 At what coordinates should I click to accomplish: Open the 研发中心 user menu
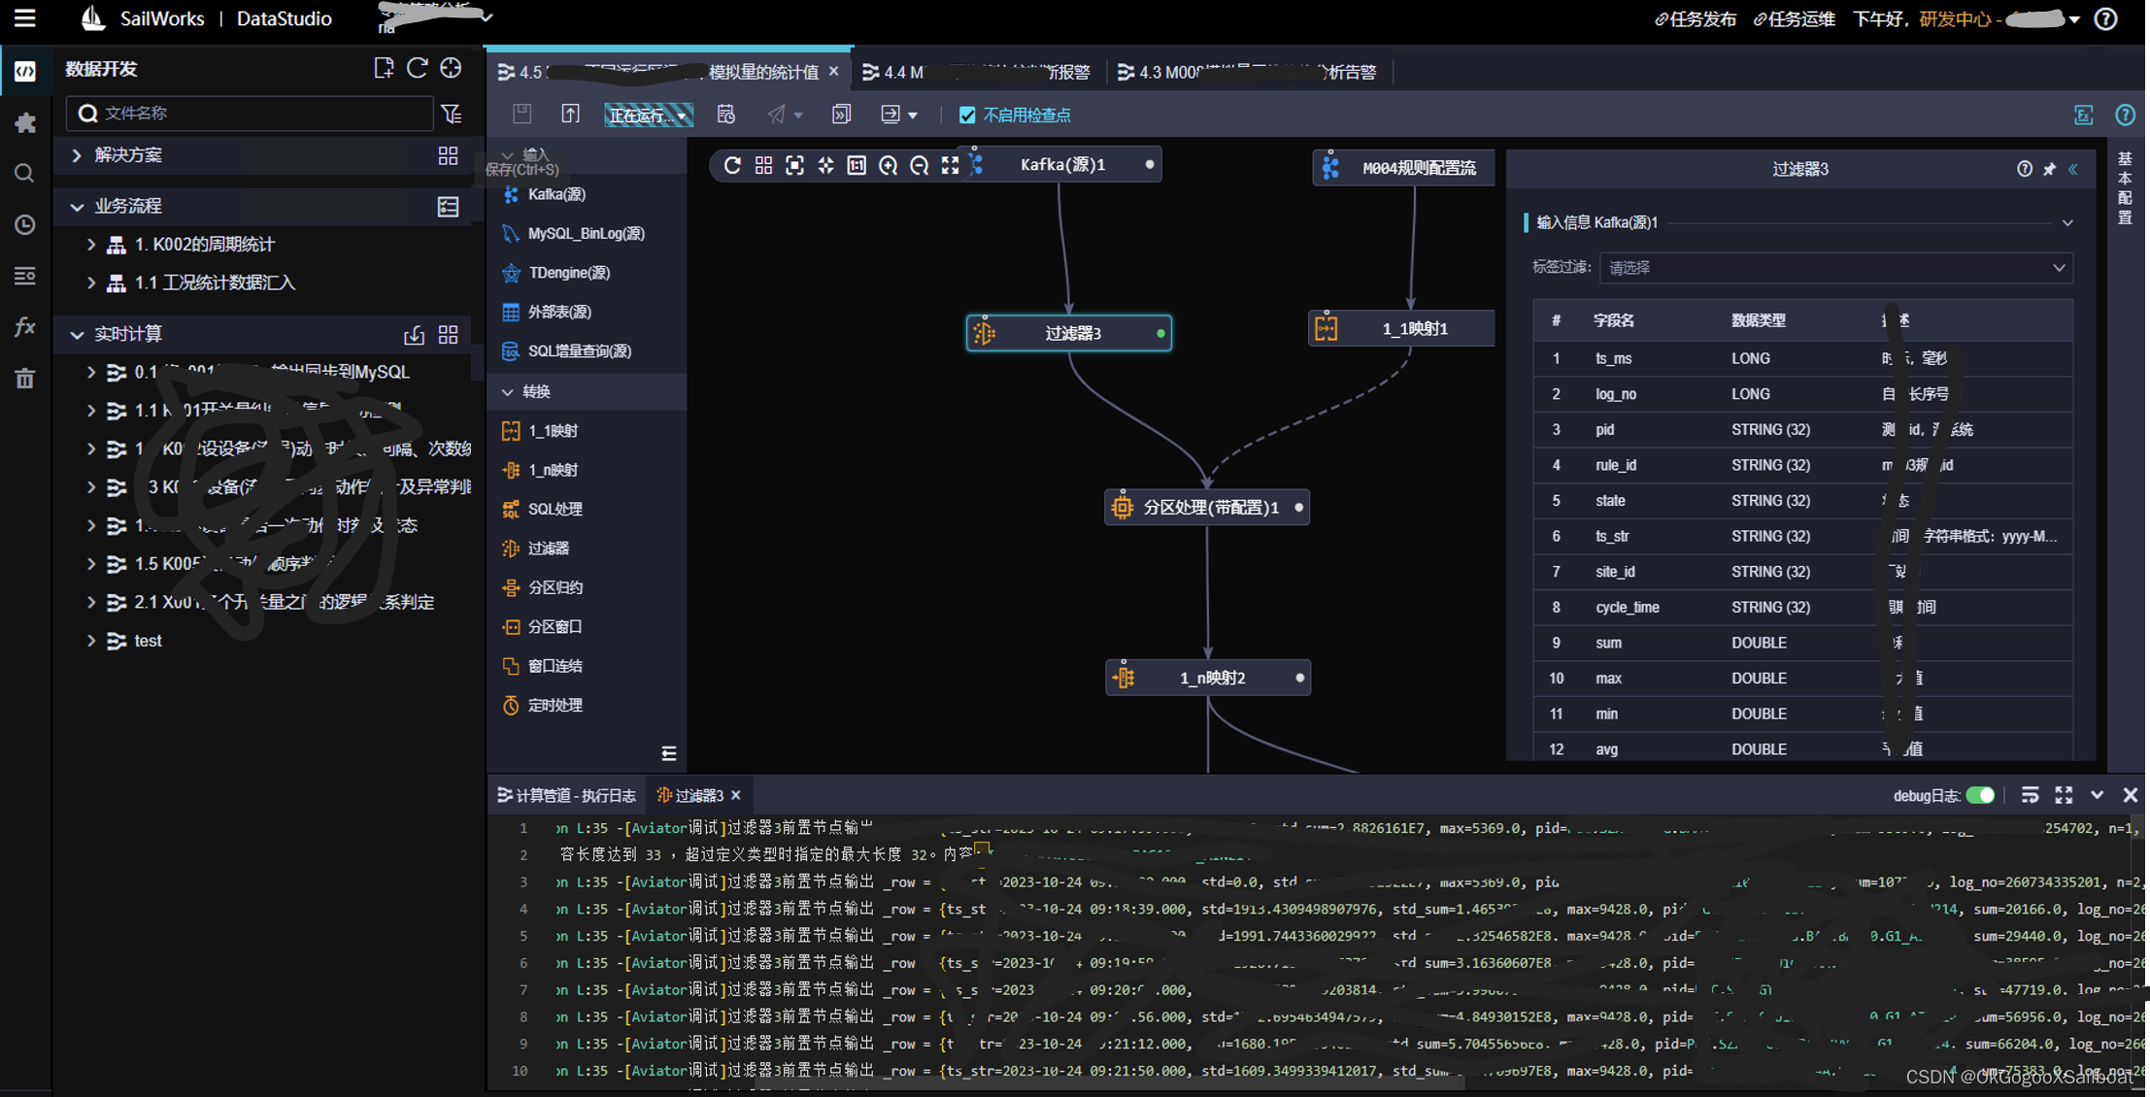(1999, 18)
